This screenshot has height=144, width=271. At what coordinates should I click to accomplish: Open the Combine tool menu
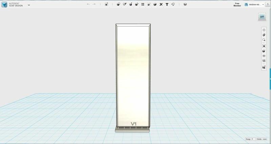(x=155, y=4)
